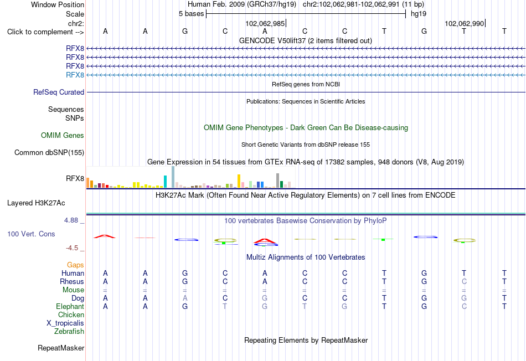The height and width of the screenshot is (361, 526).
Task: Open 'Short Genetic Variants from dbSNP release 155'
Action: click(x=305, y=145)
